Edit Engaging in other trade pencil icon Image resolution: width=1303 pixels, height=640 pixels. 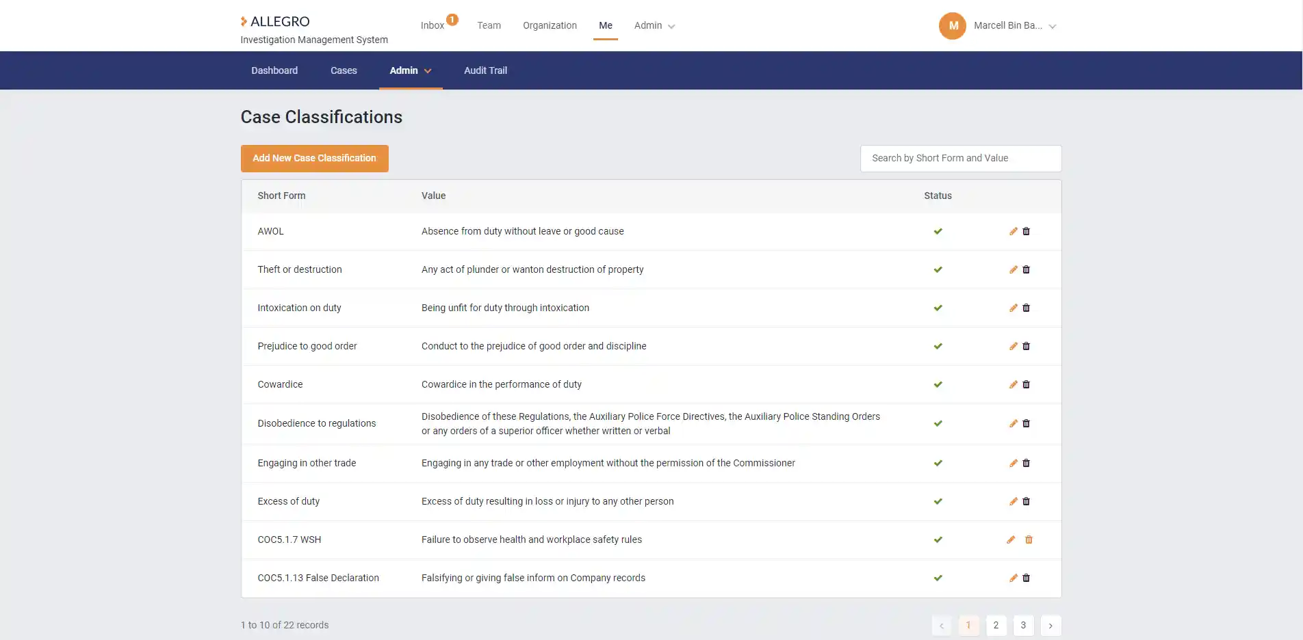coord(1014,463)
